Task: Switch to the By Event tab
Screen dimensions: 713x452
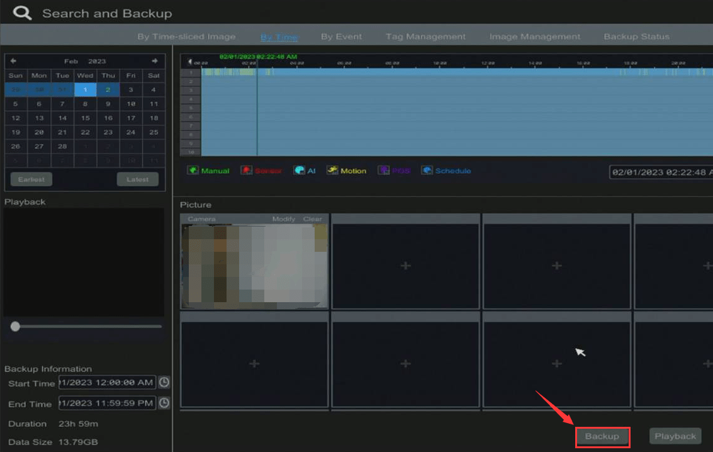Action: tap(341, 37)
